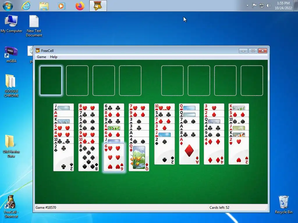The height and width of the screenshot is (223, 298).
Task: Show hidden system tray icons arrow
Action: [x=247, y=6]
